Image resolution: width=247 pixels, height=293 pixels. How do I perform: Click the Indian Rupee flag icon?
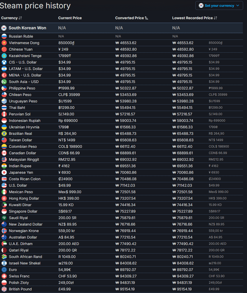(x=4, y=166)
